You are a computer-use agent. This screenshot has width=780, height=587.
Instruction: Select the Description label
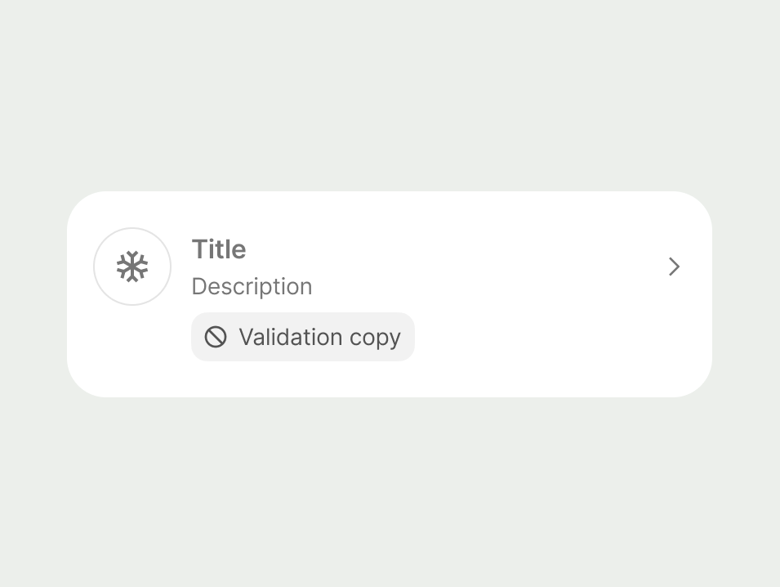point(252,286)
